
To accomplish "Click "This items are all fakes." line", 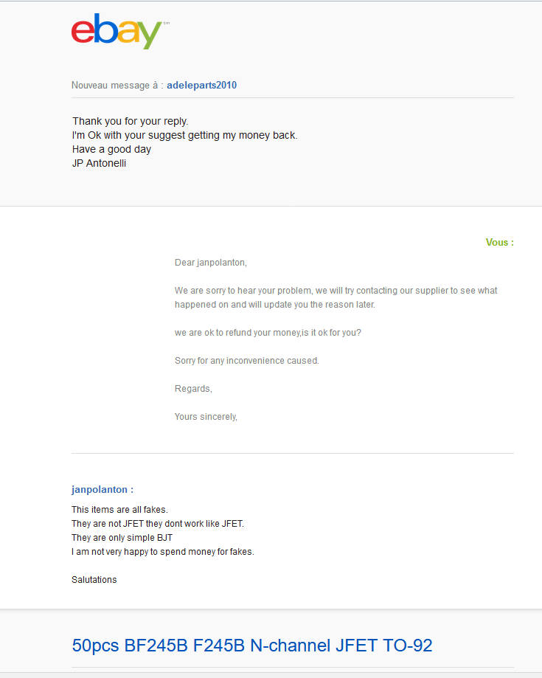I will (x=119, y=510).
